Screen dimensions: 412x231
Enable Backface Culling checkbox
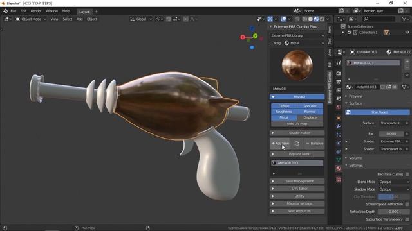[x=407, y=174]
